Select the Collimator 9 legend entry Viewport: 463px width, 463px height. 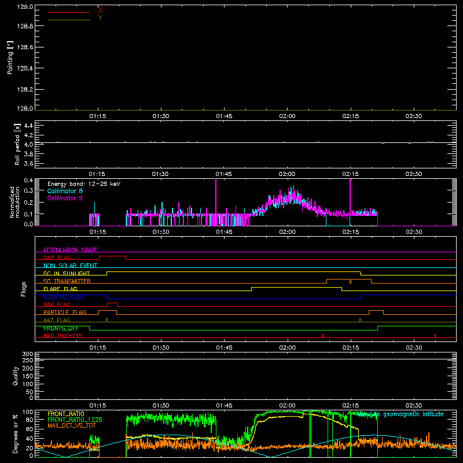(65, 198)
